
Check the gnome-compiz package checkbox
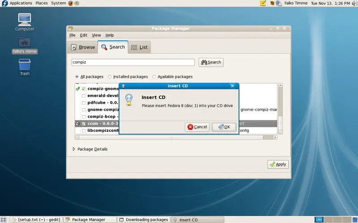84,110
